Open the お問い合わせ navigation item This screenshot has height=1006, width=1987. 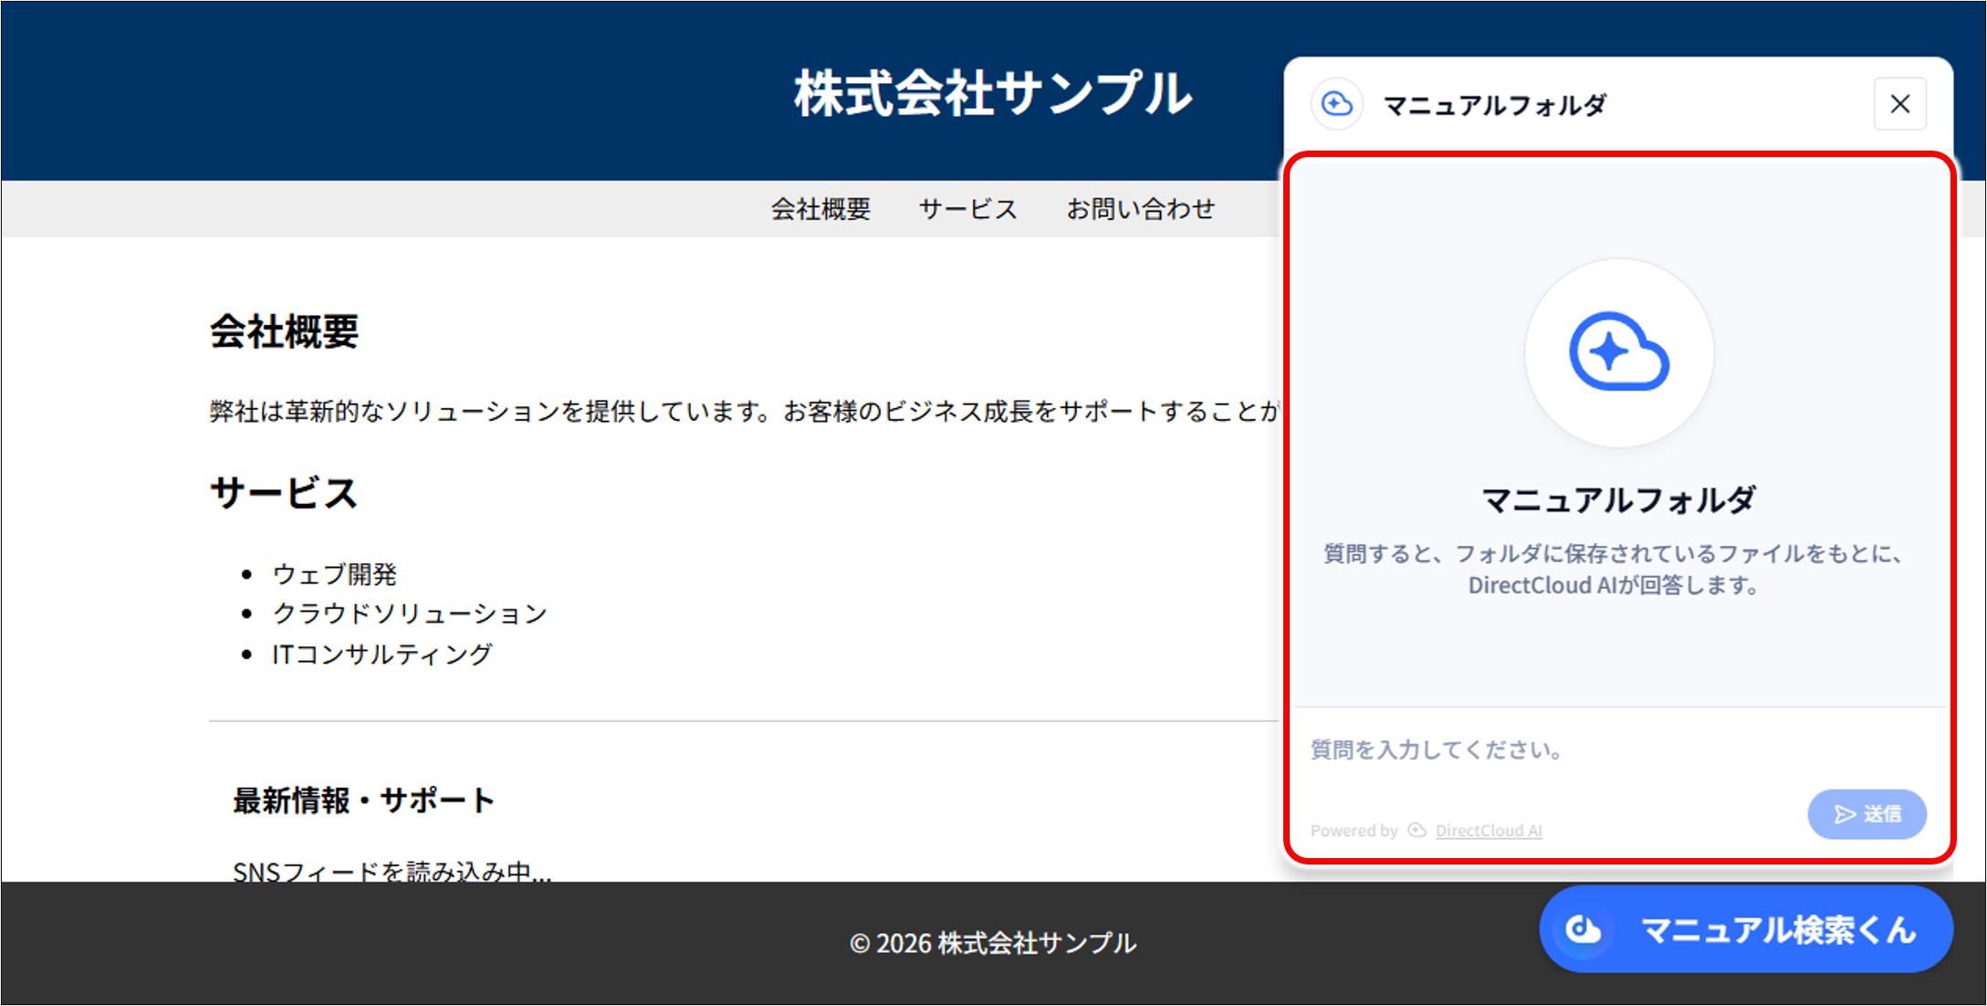pos(1141,209)
